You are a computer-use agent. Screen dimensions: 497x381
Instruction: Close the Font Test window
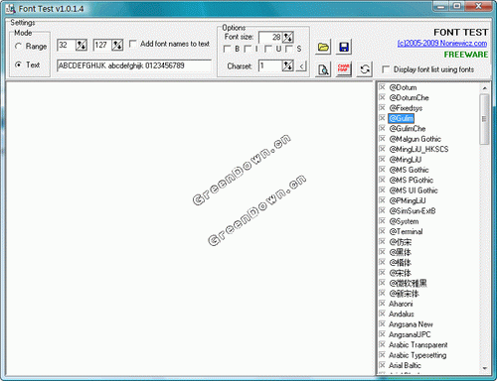click(x=478, y=6)
